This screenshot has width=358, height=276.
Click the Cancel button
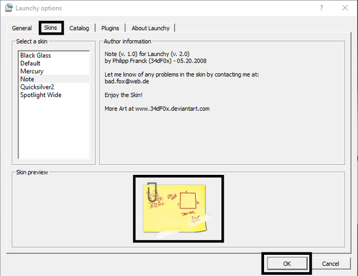[331, 264]
